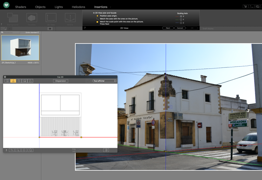This screenshot has width=262, height=180.
Task: Click the overlapping windows icon at top right
Action: 257,6
